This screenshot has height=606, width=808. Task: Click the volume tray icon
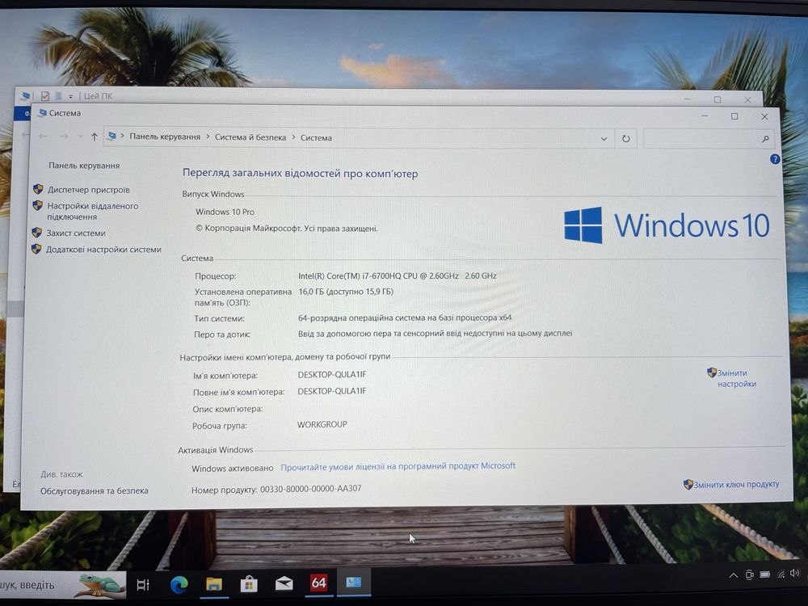pos(794,573)
